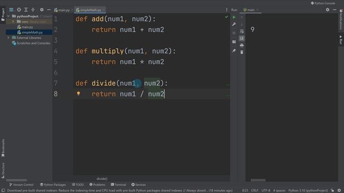Expand the venv folder
This screenshot has height=193, width=344.
click(x=13, y=21)
